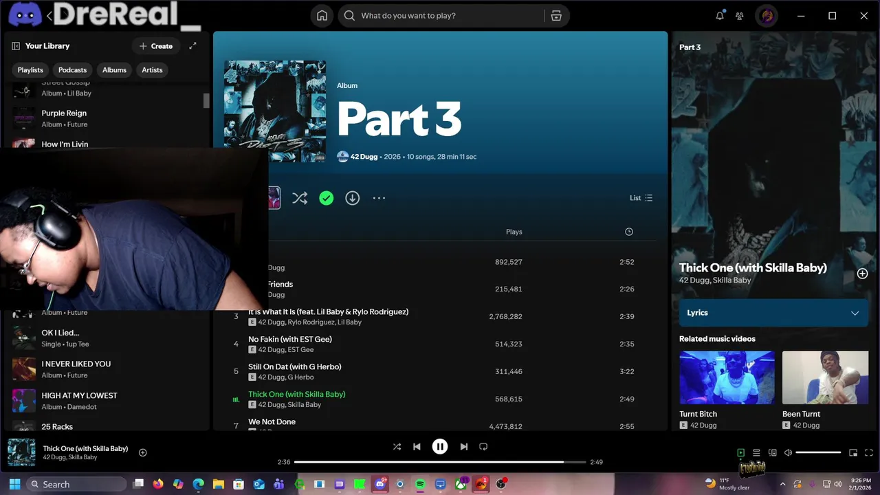Adjust the volume slider

pyautogui.click(x=818, y=452)
